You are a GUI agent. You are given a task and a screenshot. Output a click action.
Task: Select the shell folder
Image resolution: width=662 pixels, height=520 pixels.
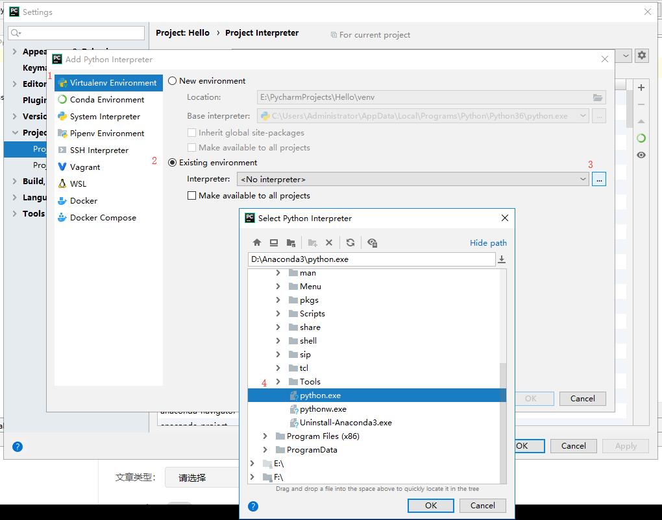pos(308,341)
